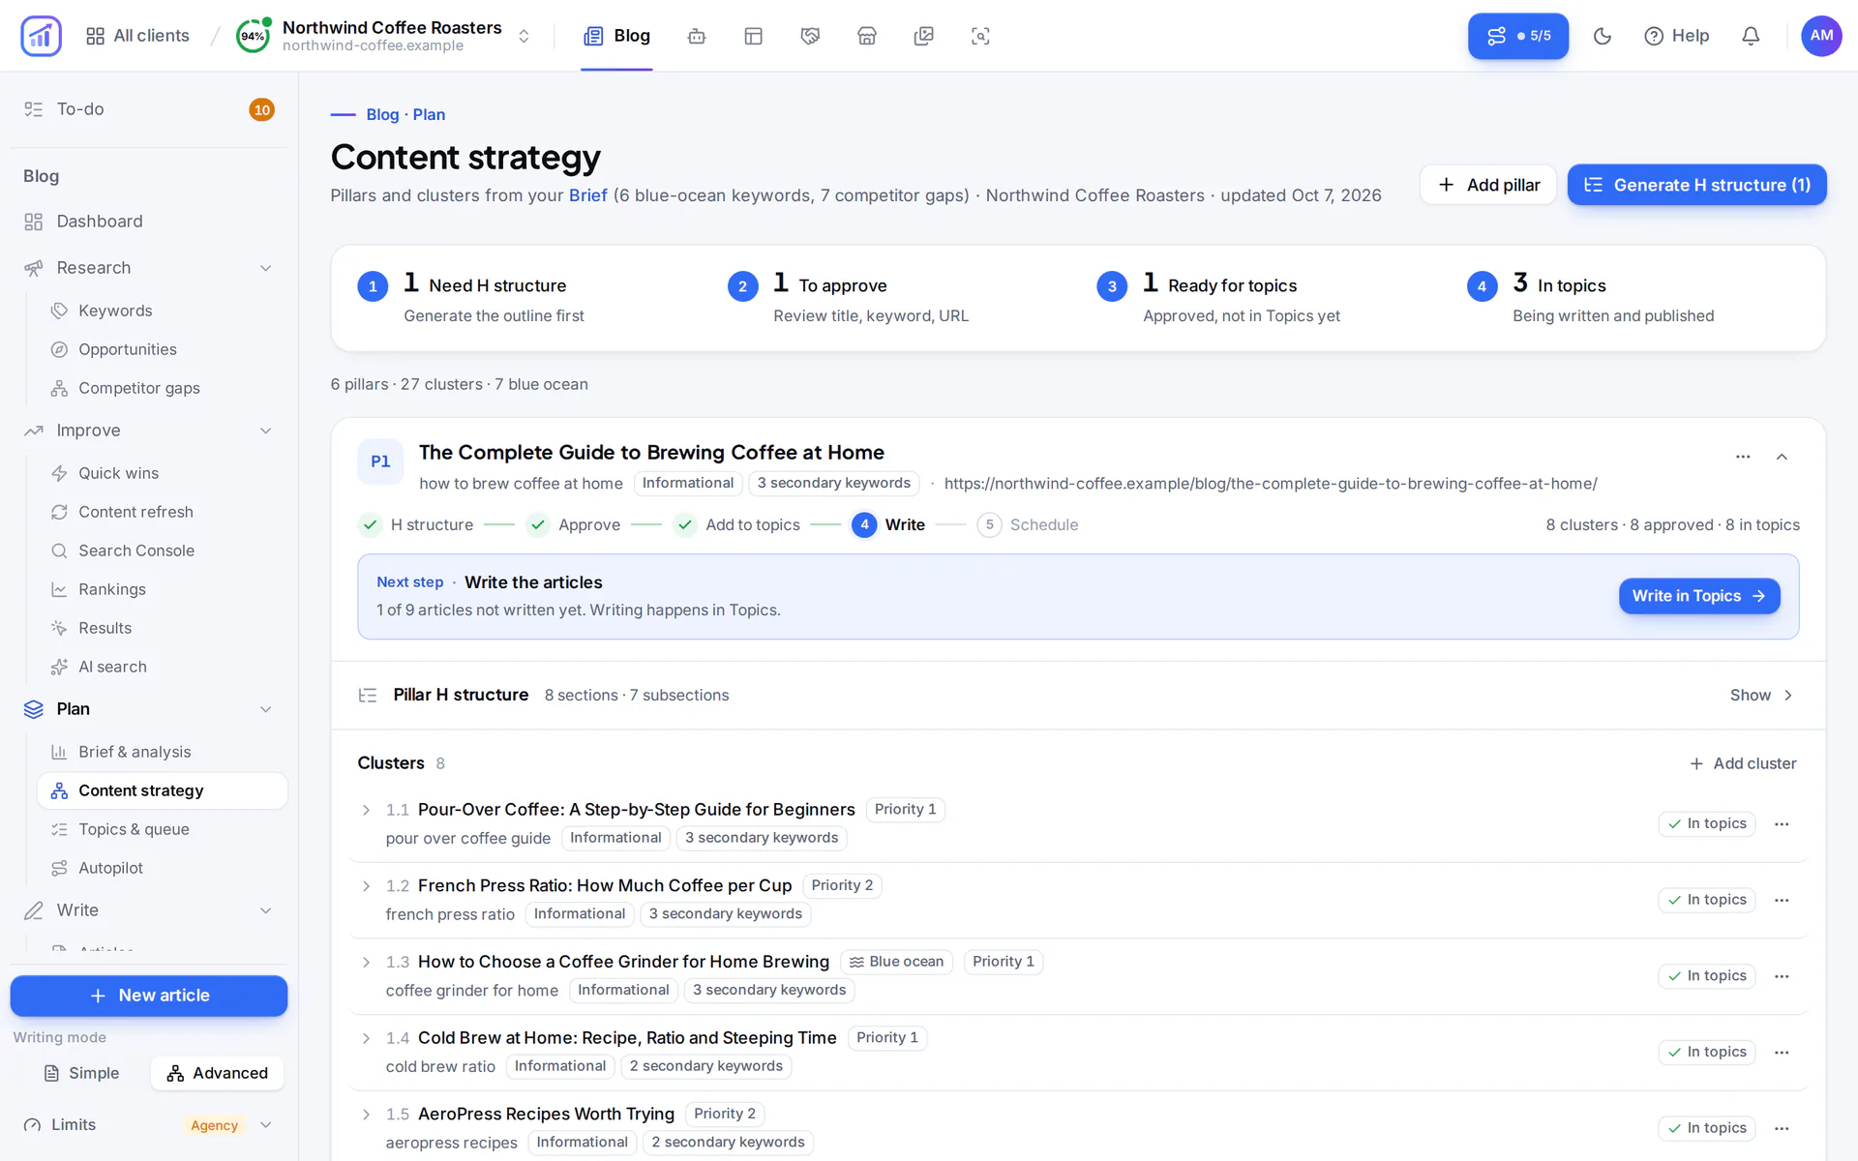Open Competitor gaps
The image size is (1858, 1161).
point(162,388)
